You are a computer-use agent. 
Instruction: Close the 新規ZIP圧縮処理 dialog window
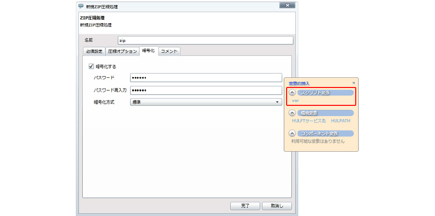[287, 6]
